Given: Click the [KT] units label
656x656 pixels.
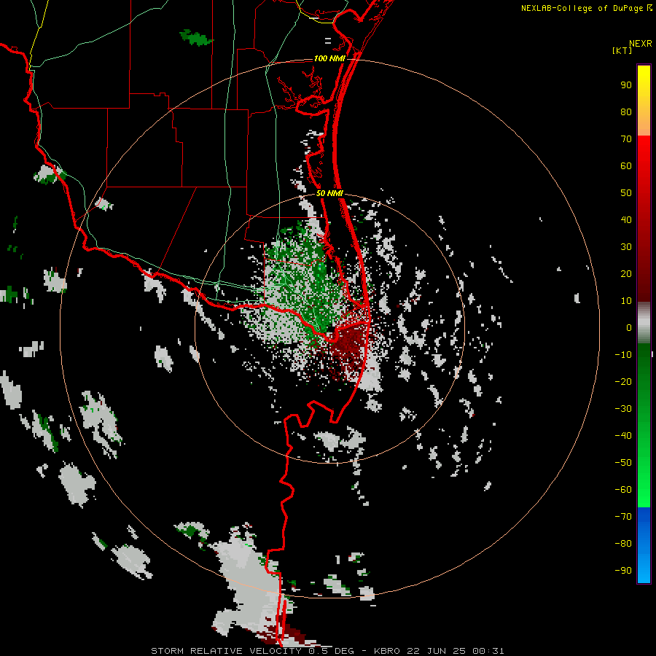Looking at the screenshot, I should (622, 50).
